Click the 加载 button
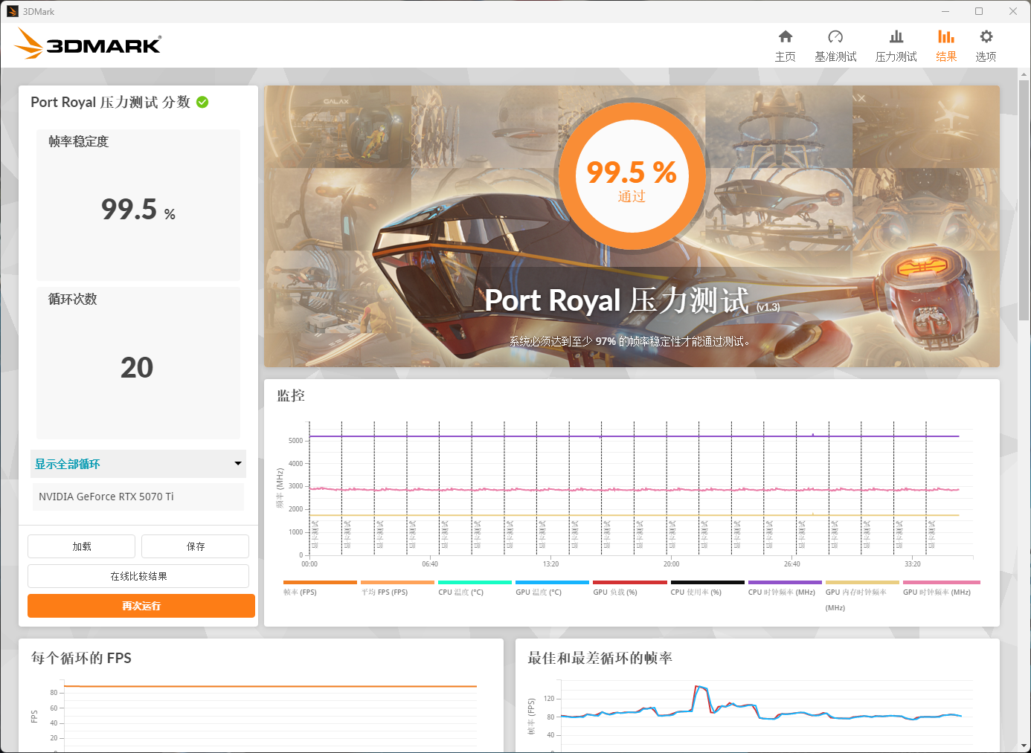 (x=82, y=546)
